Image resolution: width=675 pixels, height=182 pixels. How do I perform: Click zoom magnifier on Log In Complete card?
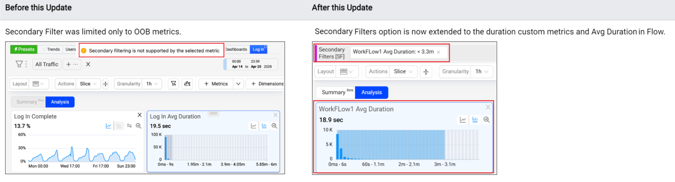tap(138, 126)
